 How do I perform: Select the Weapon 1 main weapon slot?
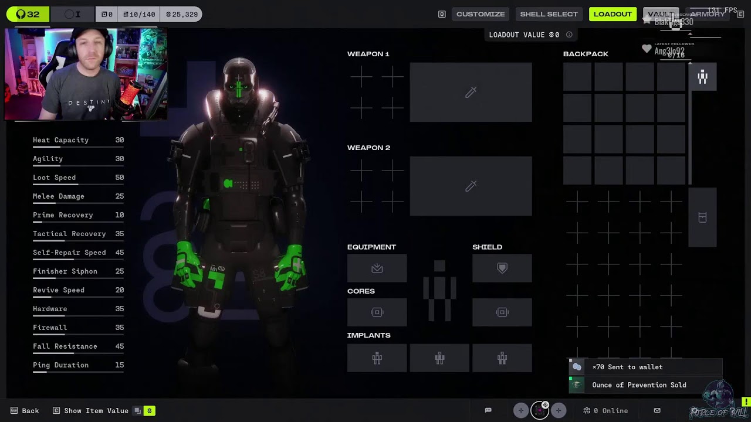tap(471, 93)
